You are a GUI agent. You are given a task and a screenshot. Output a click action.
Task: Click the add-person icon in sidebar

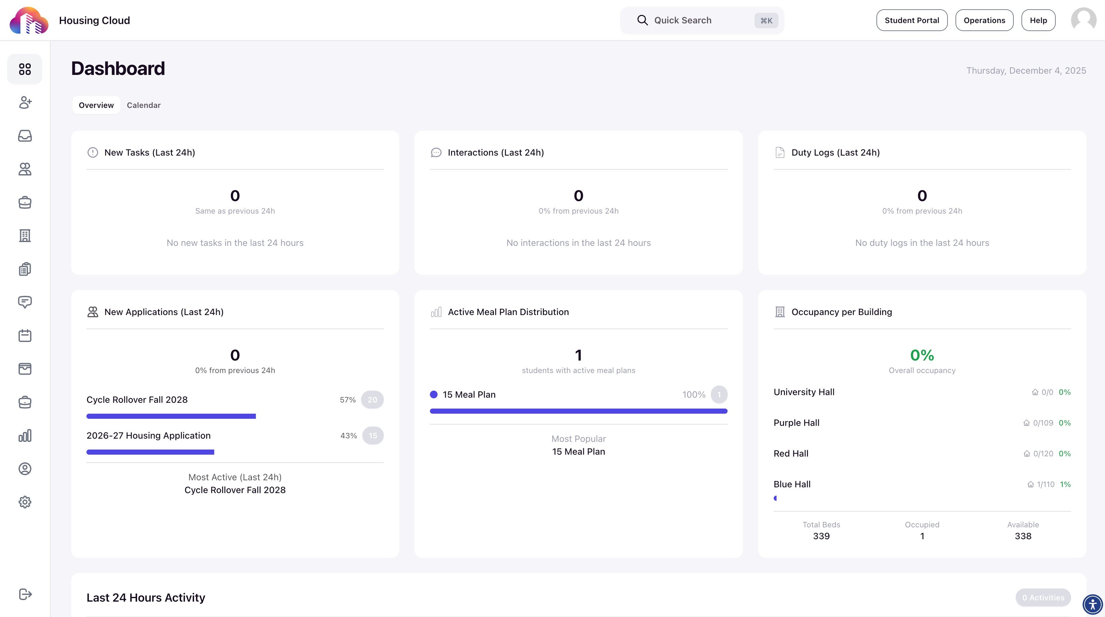[x=25, y=102]
